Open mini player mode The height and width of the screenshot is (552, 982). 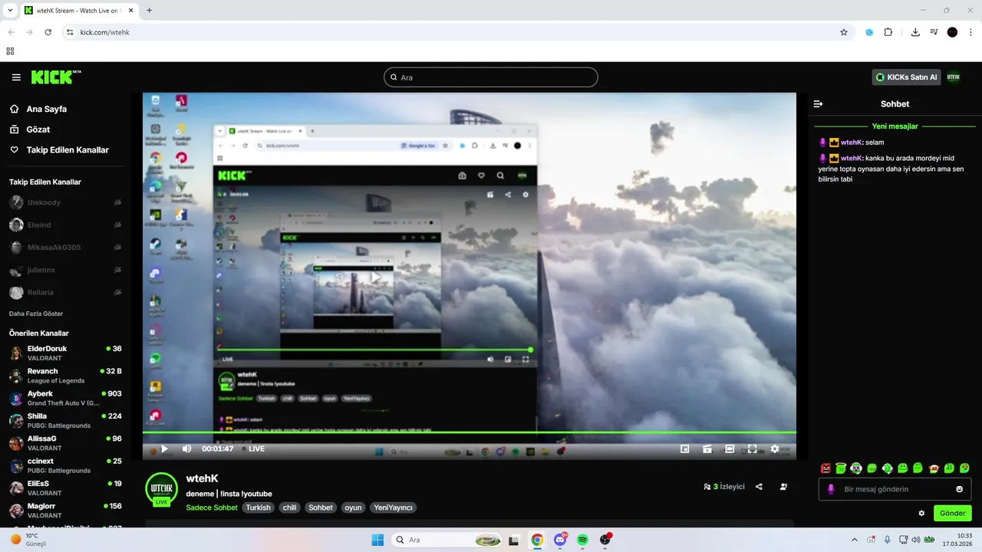tap(685, 449)
